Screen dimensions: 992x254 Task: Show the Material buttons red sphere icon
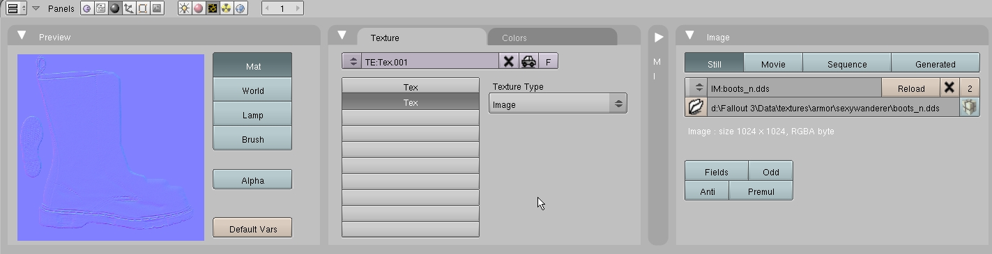click(198, 8)
